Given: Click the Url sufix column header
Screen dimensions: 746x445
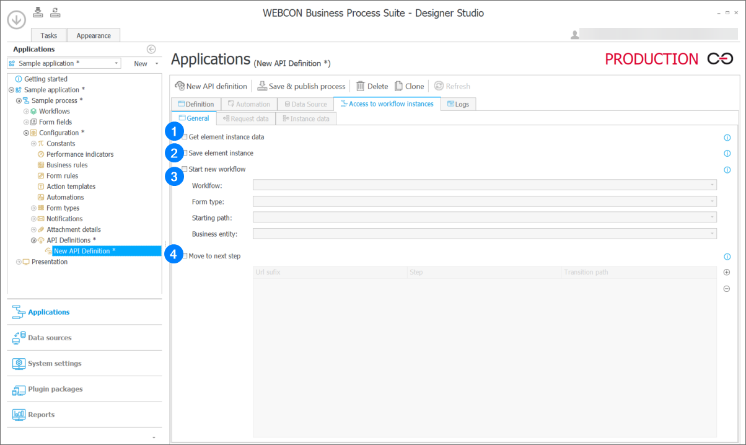Looking at the screenshot, I should [330, 272].
